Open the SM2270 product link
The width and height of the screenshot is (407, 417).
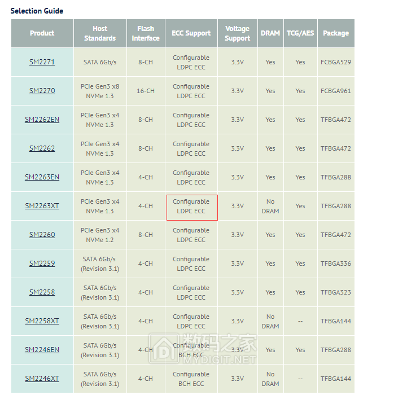coord(42,91)
